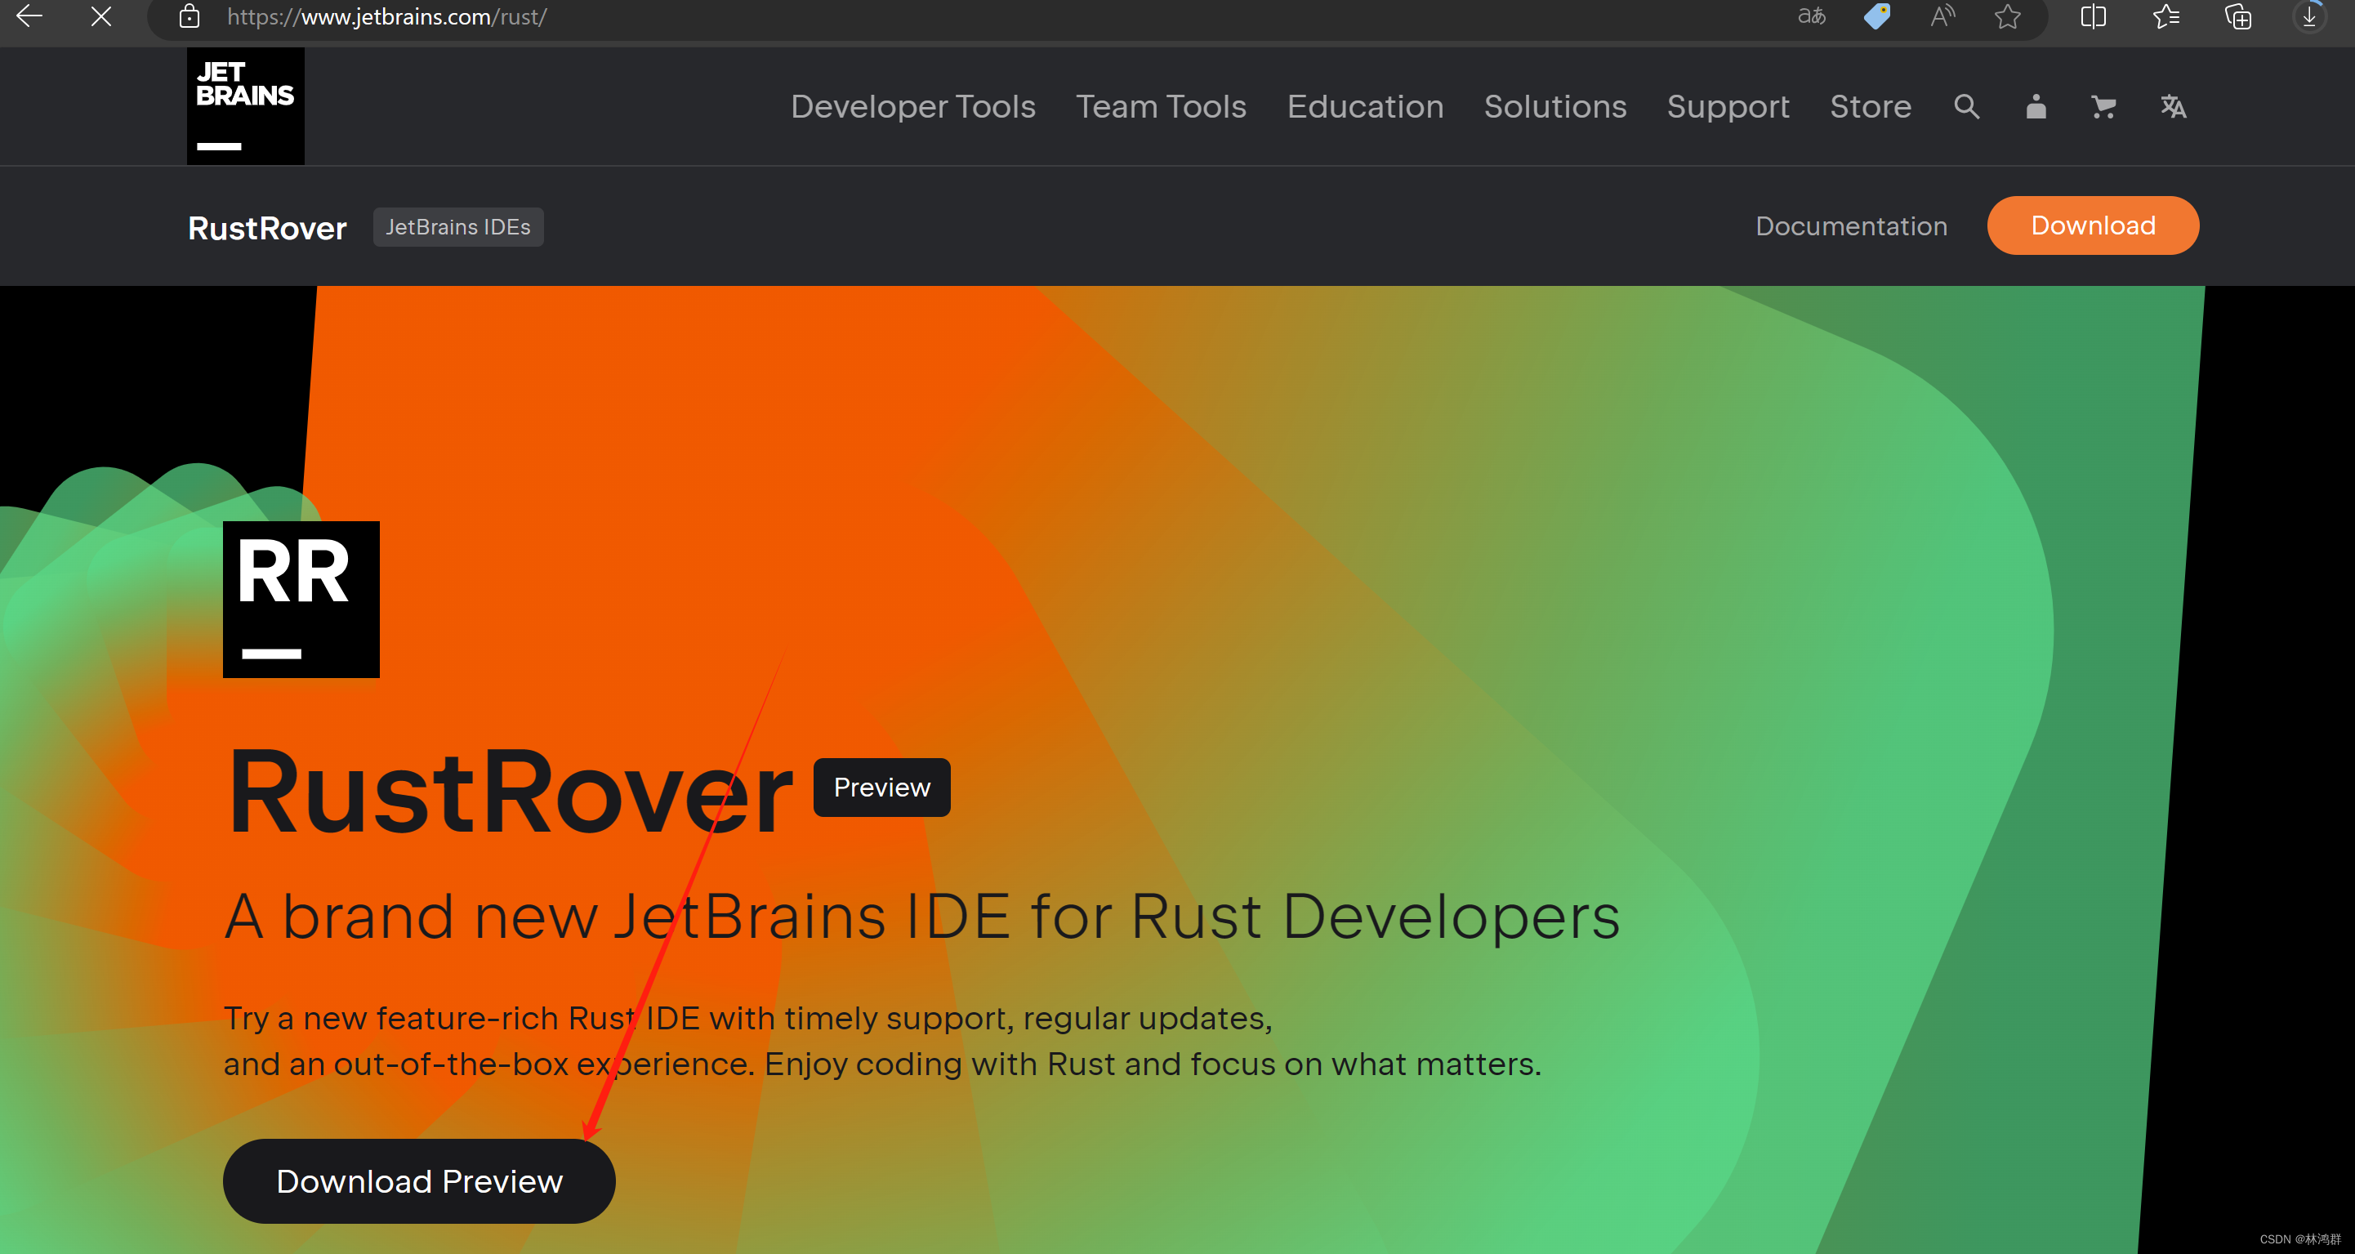This screenshot has height=1254, width=2355.
Task: Open the Store menu
Action: [1871, 107]
